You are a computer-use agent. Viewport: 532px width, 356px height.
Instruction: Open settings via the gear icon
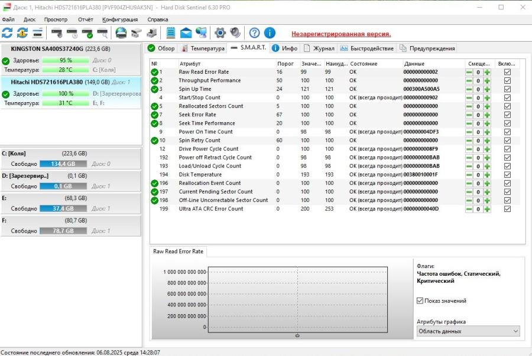coord(220,32)
